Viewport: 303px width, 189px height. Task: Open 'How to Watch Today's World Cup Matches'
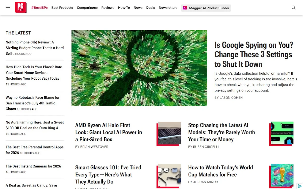tap(220, 171)
